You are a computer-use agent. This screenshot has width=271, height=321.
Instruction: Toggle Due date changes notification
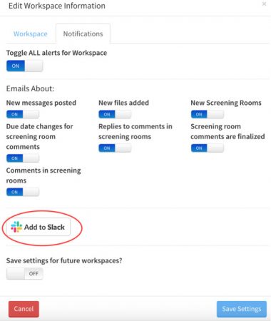pos(23,158)
